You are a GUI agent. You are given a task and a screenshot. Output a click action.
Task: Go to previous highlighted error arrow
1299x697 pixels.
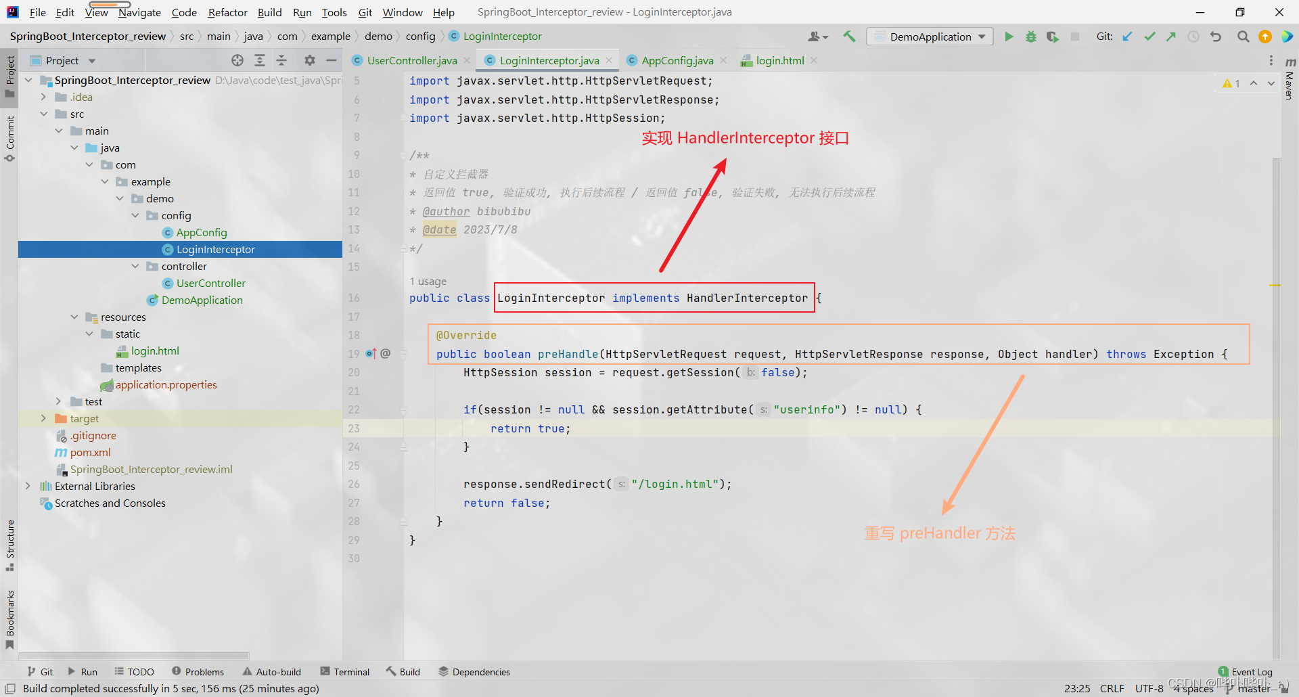coord(1254,83)
